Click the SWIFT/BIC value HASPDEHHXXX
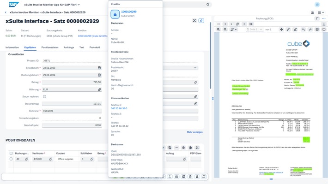The height and width of the screenshot is (184, 328). (119, 164)
